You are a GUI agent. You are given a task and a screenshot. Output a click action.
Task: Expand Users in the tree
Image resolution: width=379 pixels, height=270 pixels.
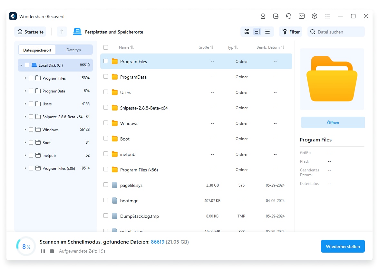click(x=25, y=104)
